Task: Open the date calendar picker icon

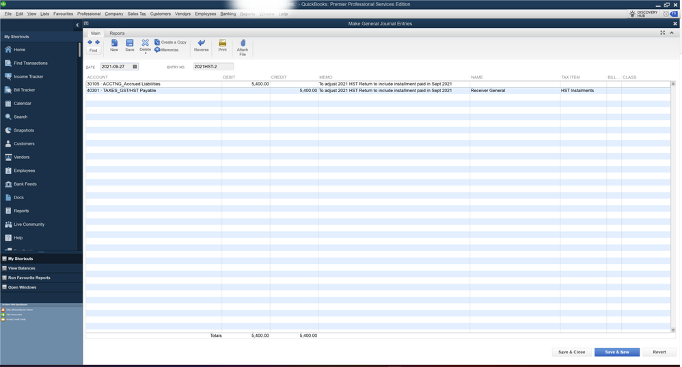Action: tap(135, 66)
